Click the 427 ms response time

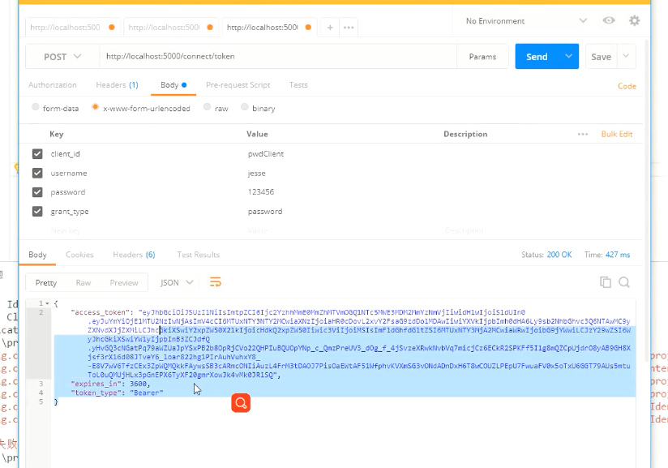[x=617, y=255]
